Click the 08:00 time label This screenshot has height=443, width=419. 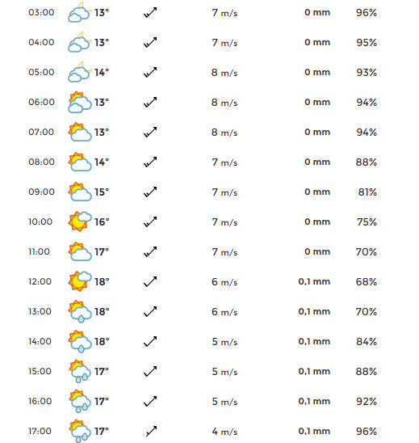pos(41,162)
